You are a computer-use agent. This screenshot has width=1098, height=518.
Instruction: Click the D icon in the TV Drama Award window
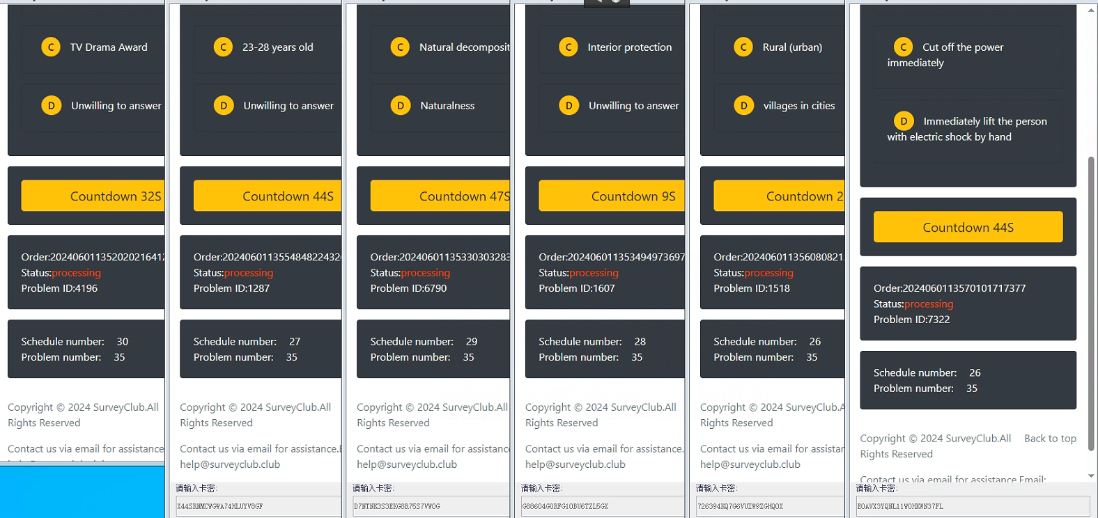(x=51, y=106)
